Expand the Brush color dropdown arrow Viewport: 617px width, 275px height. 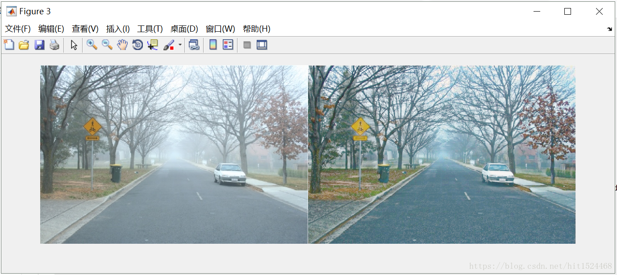pyautogui.click(x=180, y=45)
